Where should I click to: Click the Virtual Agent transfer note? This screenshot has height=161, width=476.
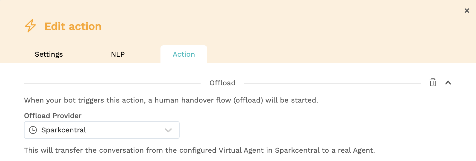(x=199, y=150)
